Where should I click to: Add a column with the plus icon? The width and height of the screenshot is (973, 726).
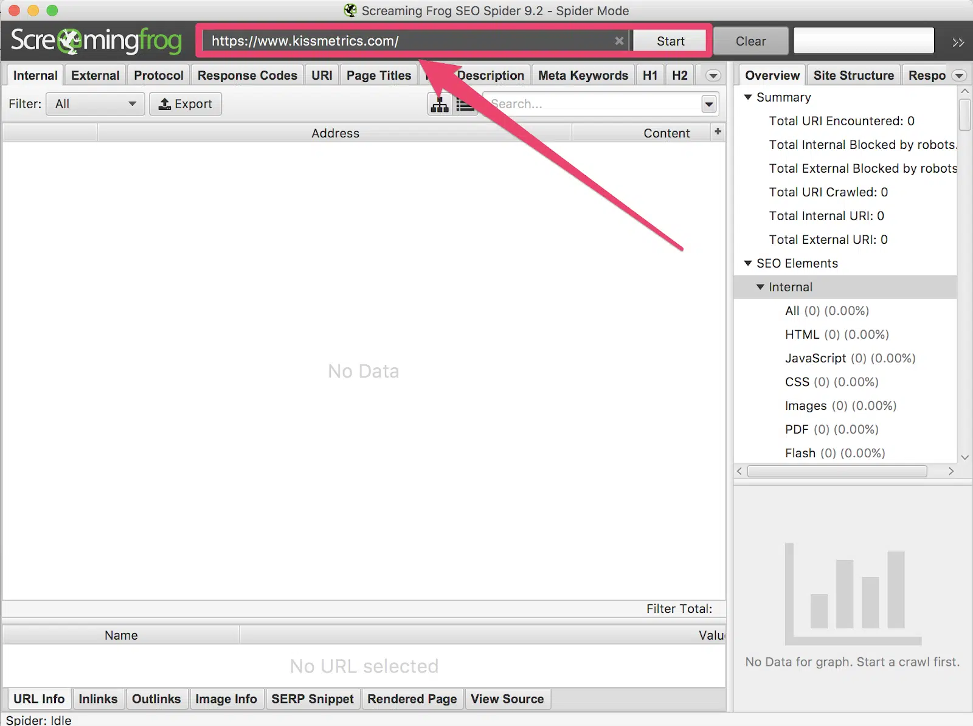[x=718, y=132]
